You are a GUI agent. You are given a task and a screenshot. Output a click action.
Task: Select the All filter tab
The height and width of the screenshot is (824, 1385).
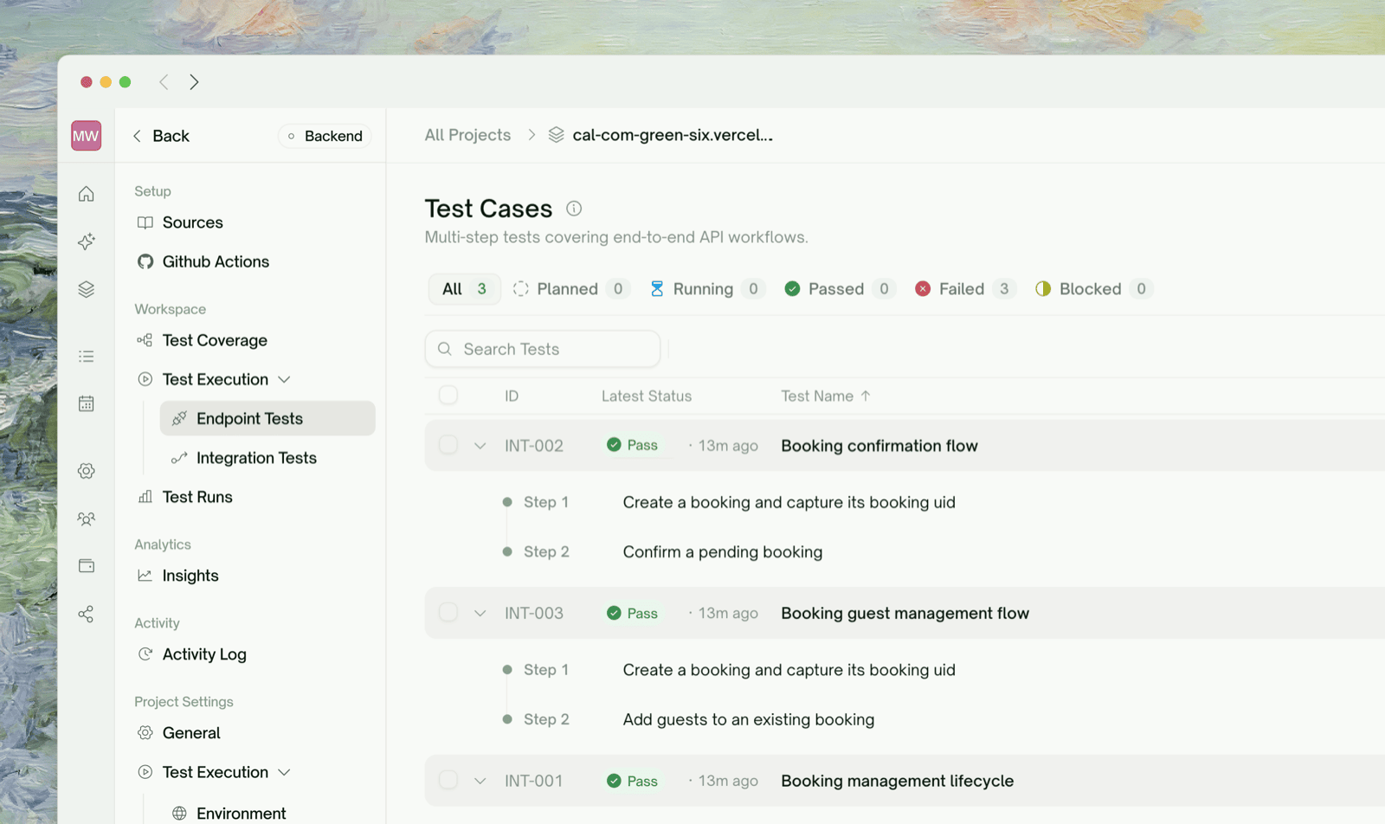(464, 289)
